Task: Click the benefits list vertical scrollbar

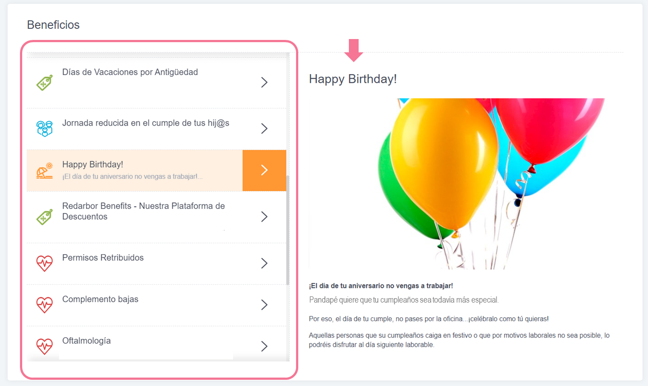Action: click(288, 230)
